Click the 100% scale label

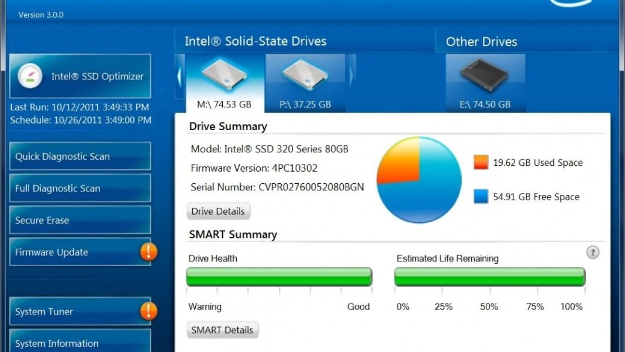tap(572, 307)
